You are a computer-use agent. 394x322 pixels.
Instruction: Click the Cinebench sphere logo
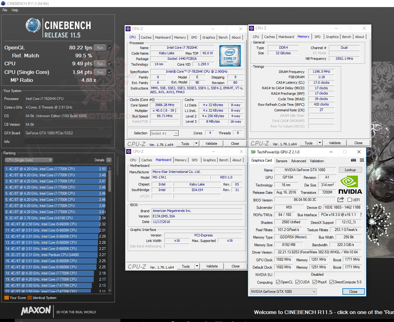(33, 25)
